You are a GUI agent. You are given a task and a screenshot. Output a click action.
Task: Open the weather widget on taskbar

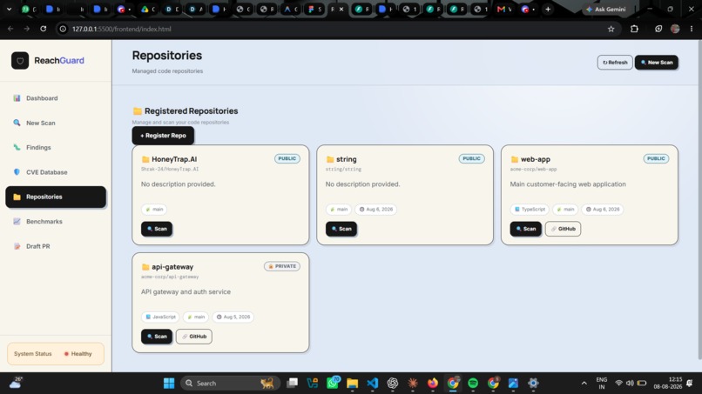tap(17, 383)
